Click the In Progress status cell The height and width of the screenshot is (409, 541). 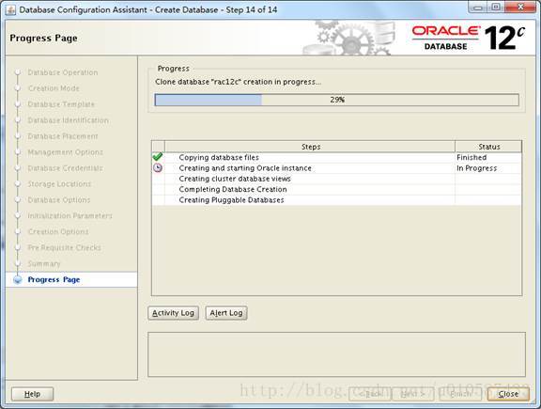click(488, 168)
